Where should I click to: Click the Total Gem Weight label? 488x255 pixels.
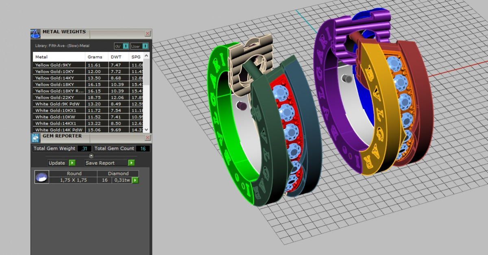coord(54,148)
